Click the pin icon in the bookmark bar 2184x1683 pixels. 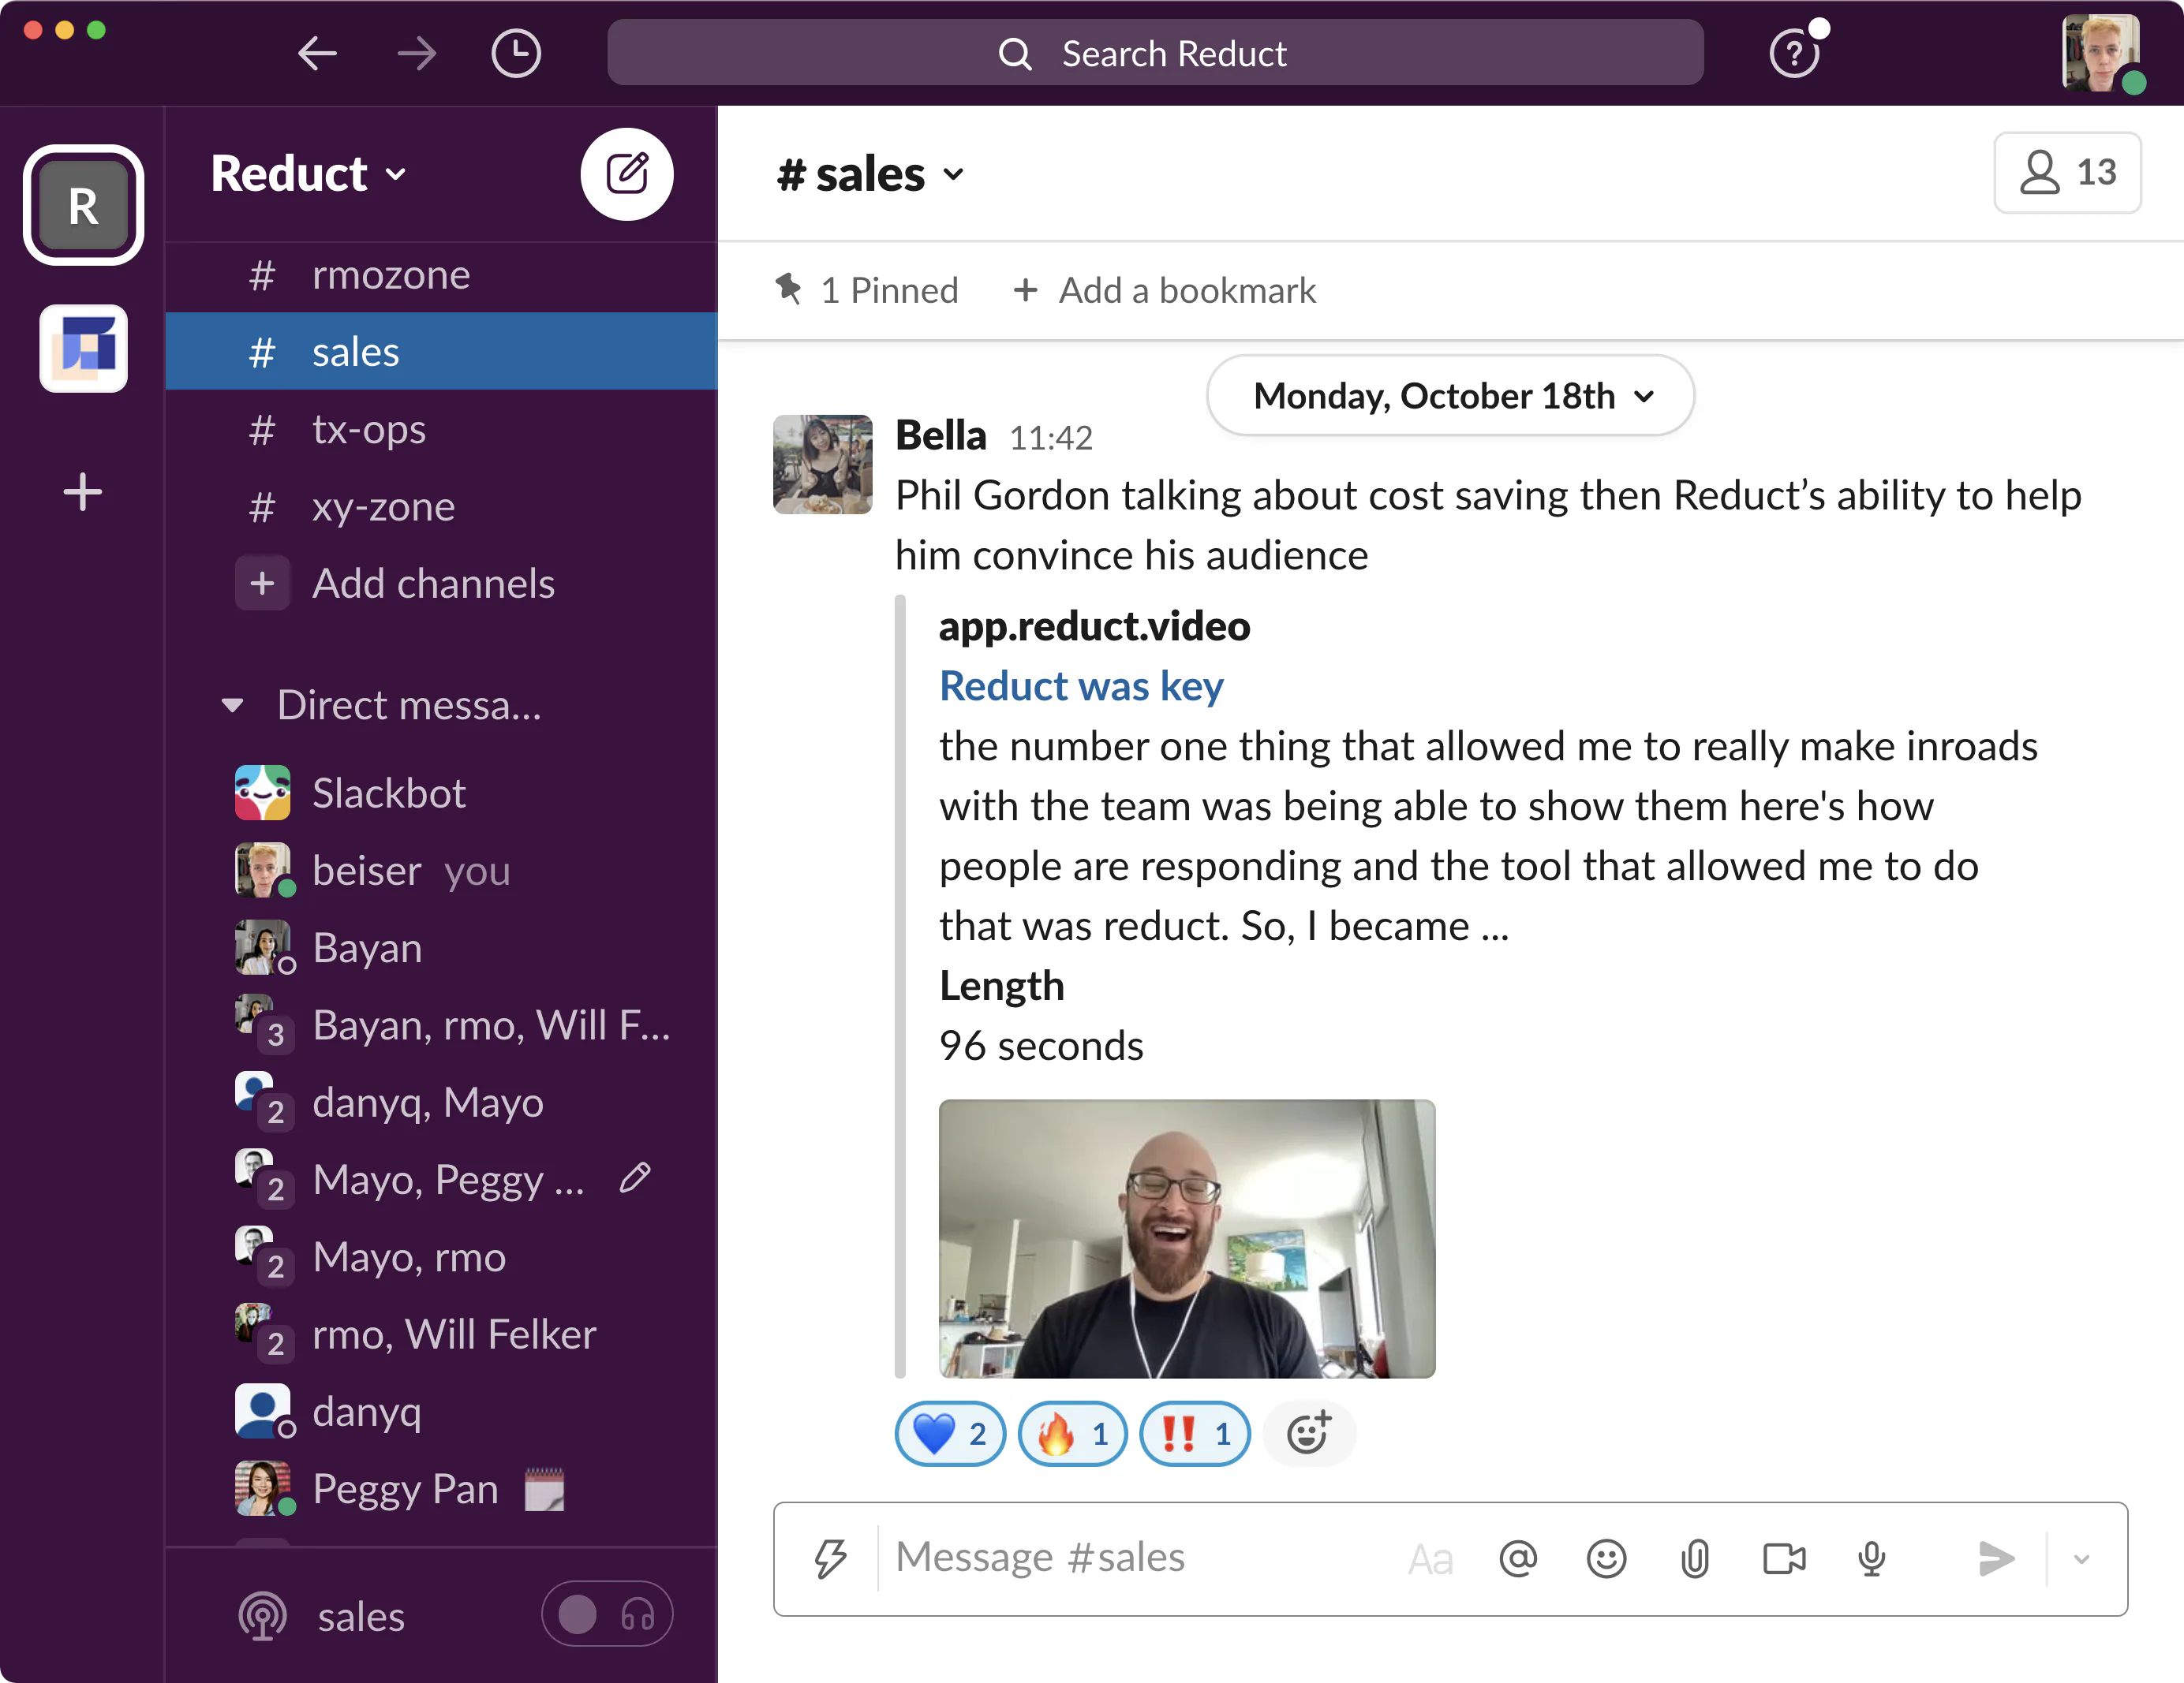[788, 289]
